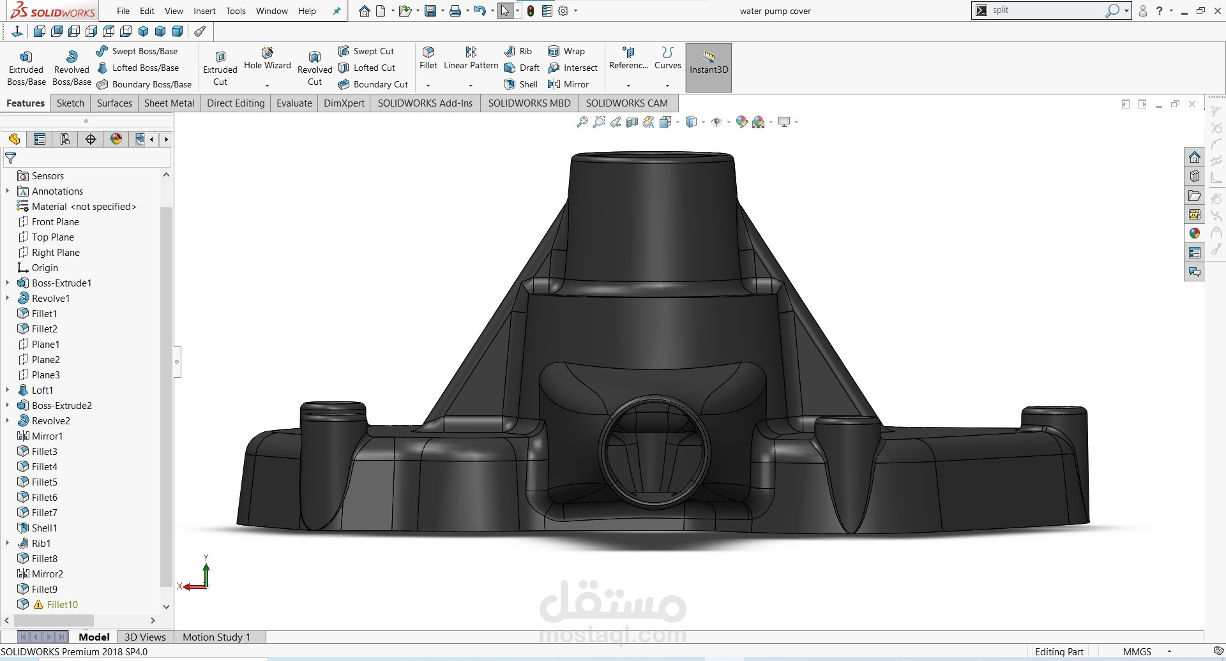The width and height of the screenshot is (1226, 661).
Task: Open the Motion Study 1 tab
Action: pyautogui.click(x=216, y=637)
